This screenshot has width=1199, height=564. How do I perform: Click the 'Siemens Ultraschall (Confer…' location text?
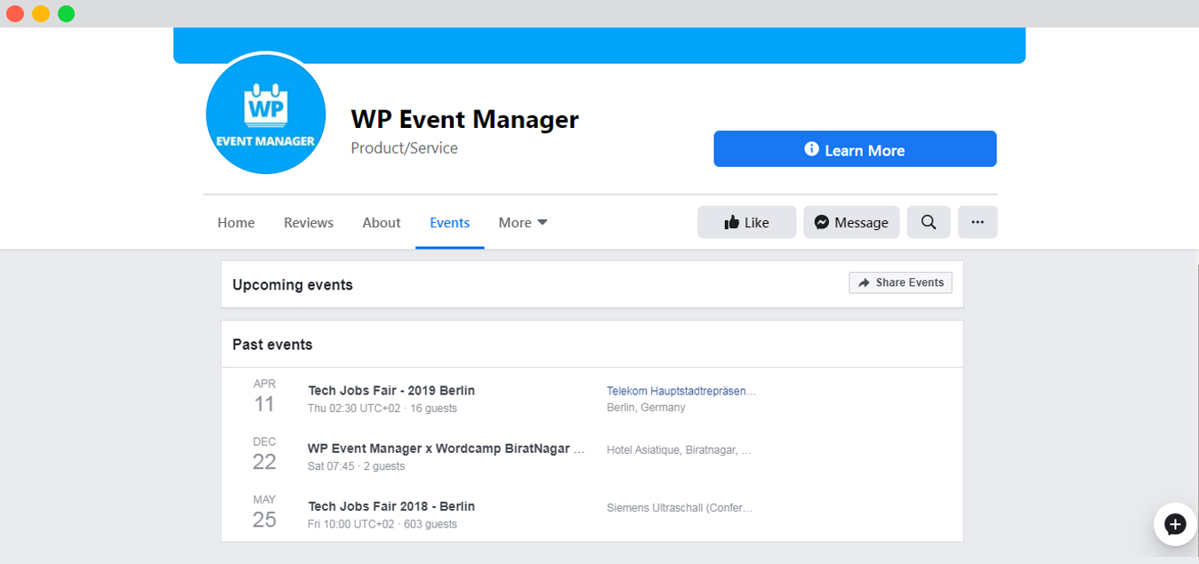coord(680,508)
